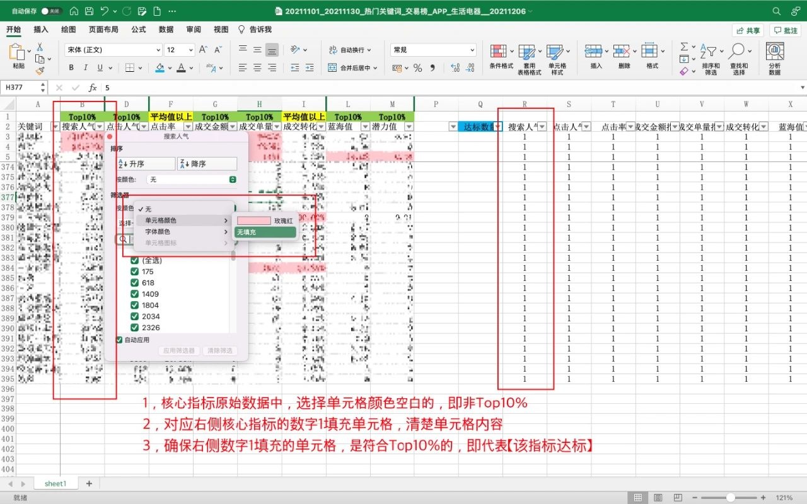Screen dimensions: 807x504
Task: Click the Save icon in title bar
Action: point(90,11)
